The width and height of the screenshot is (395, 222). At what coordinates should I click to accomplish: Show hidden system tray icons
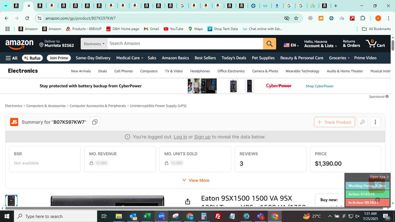pos(330,216)
